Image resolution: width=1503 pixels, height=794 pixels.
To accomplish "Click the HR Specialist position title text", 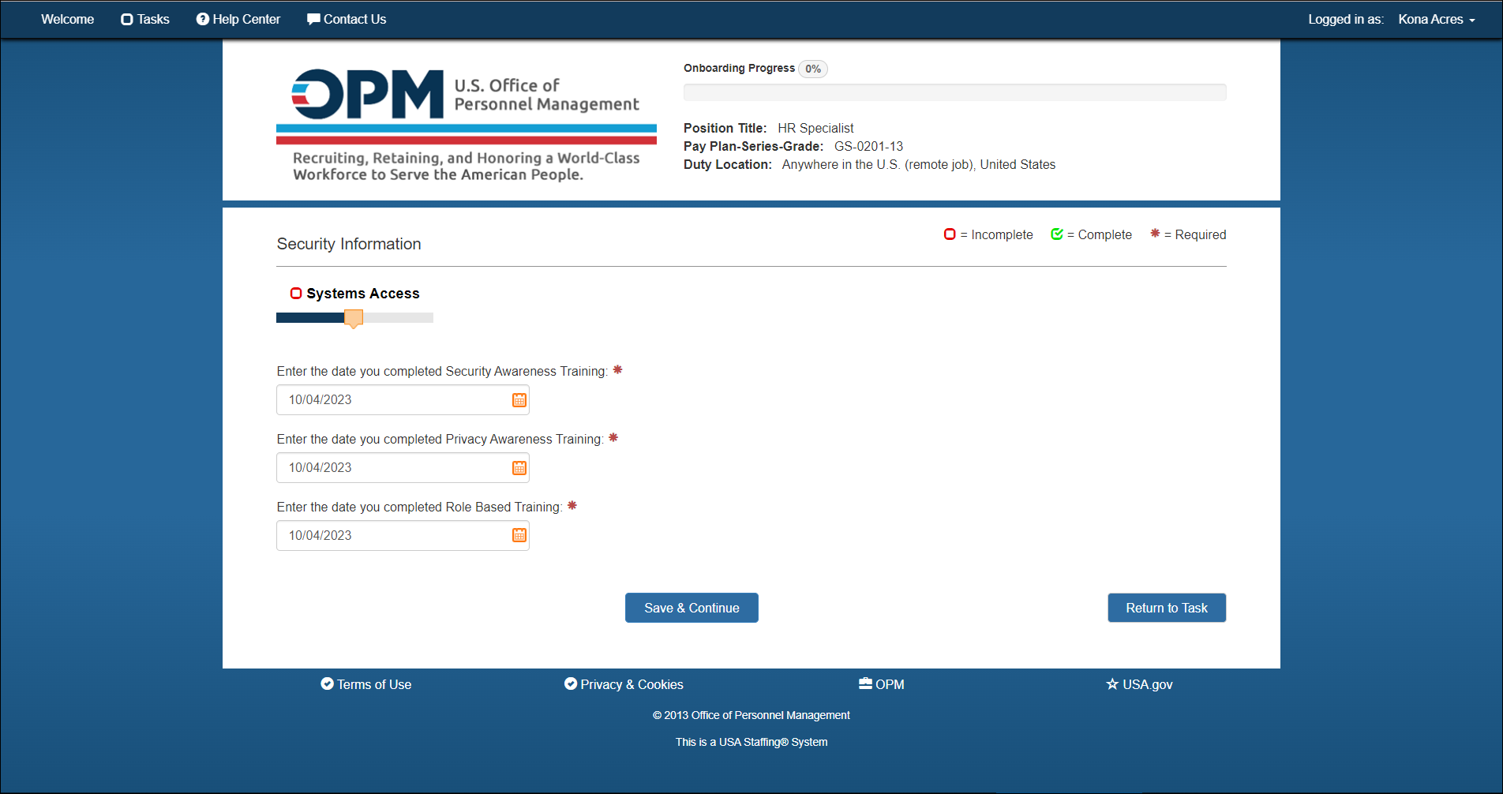I will pos(815,128).
